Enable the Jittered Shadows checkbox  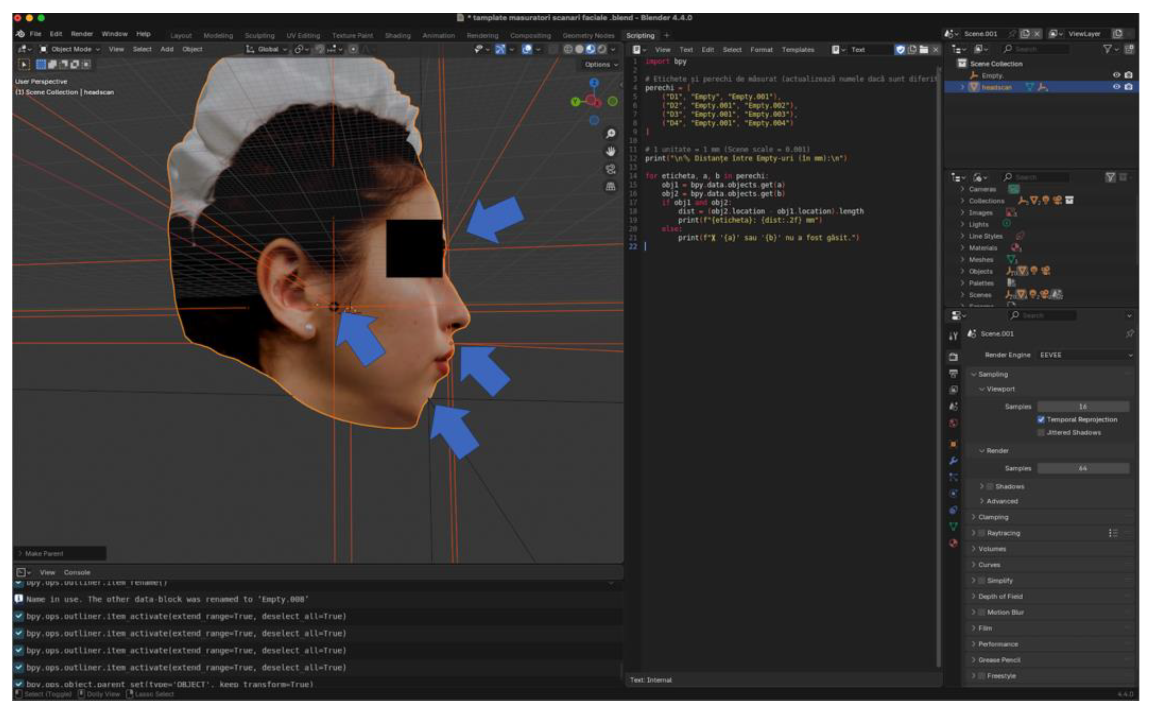(1041, 433)
